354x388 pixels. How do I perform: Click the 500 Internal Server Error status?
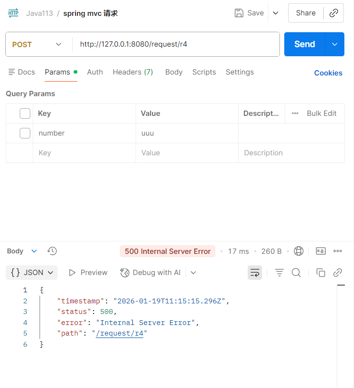(x=167, y=251)
